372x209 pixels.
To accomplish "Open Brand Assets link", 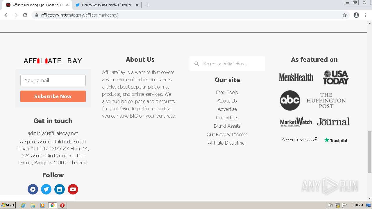I will 227,126.
